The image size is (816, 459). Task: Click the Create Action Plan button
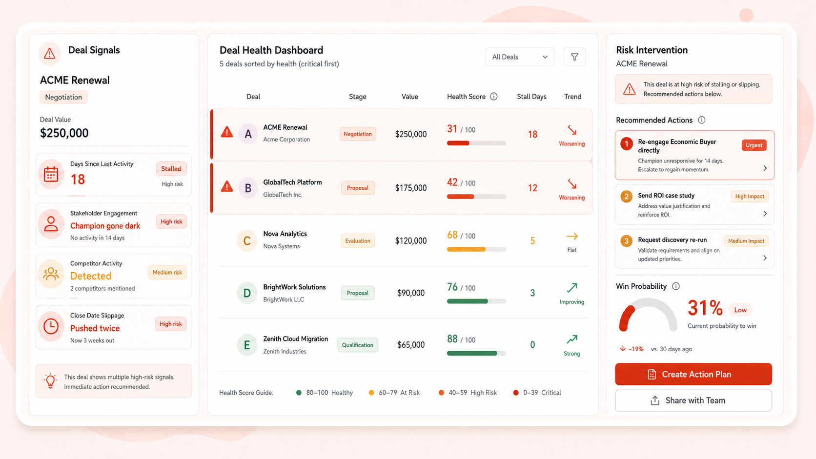click(x=694, y=374)
